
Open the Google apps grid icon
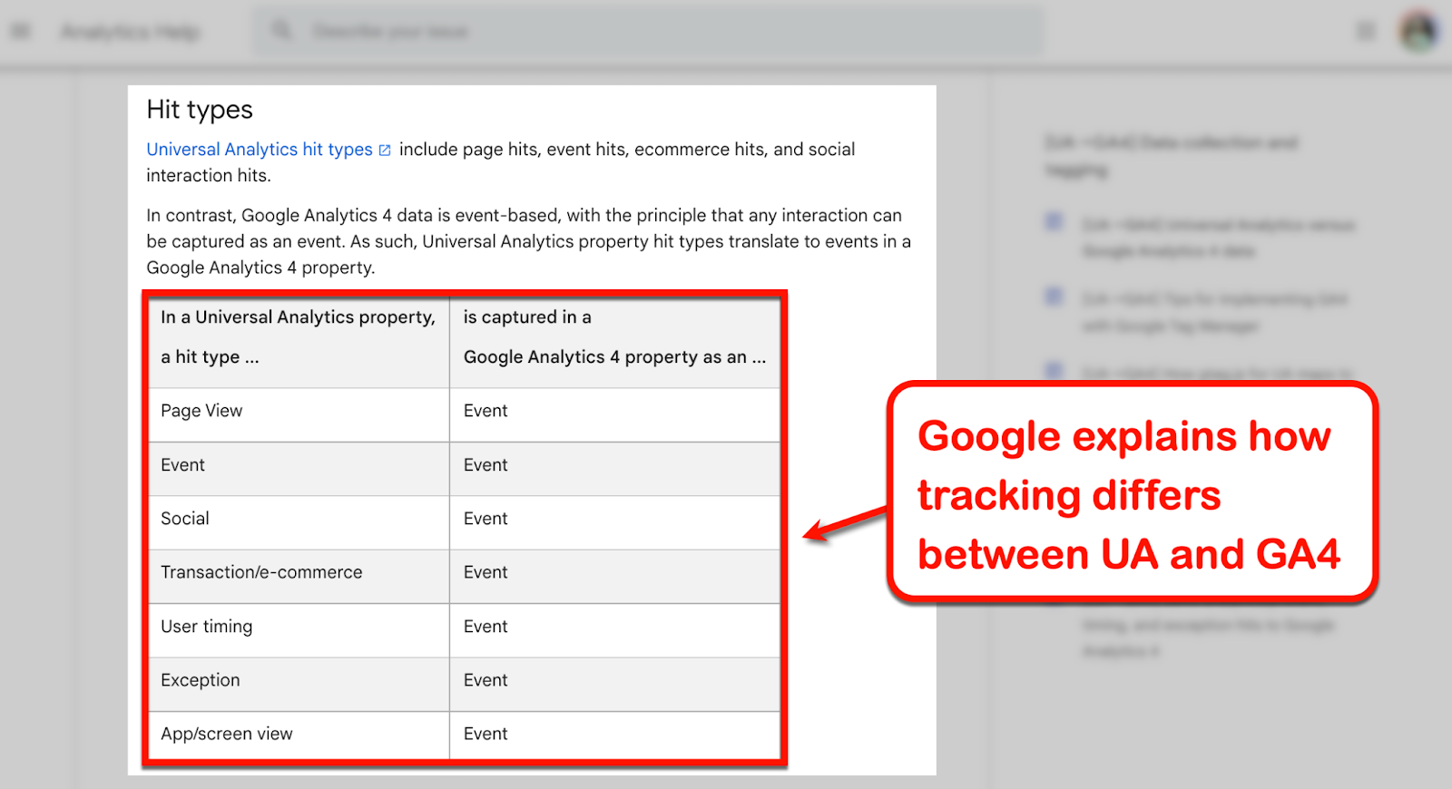pyautogui.click(x=1365, y=32)
